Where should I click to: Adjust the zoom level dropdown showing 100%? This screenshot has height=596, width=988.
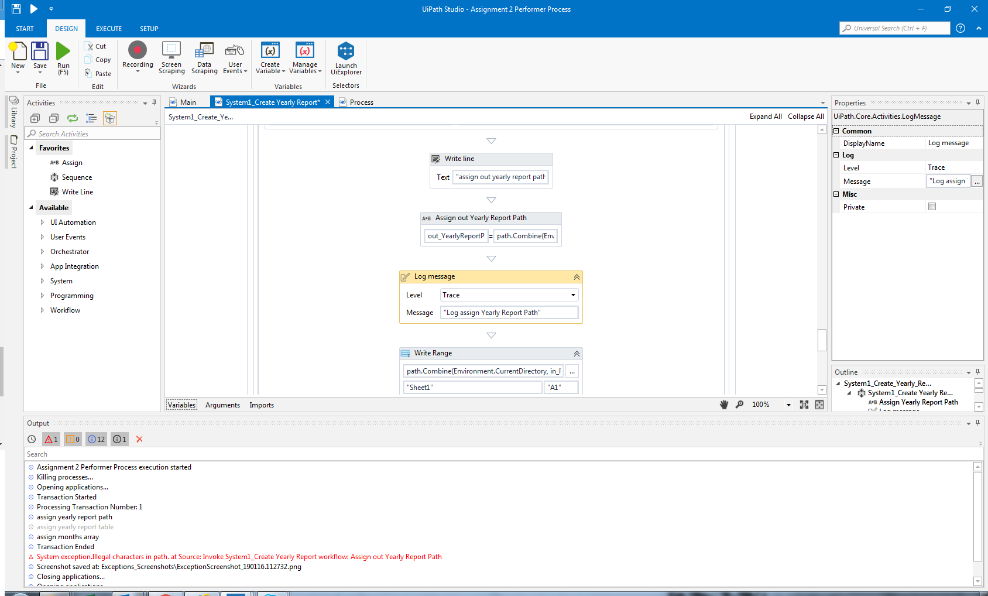(x=788, y=404)
